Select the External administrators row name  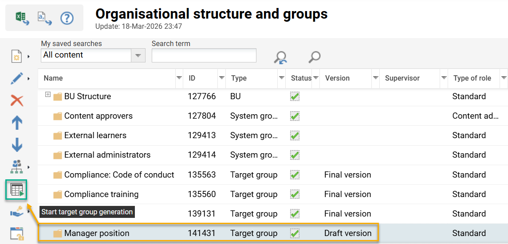(107, 155)
